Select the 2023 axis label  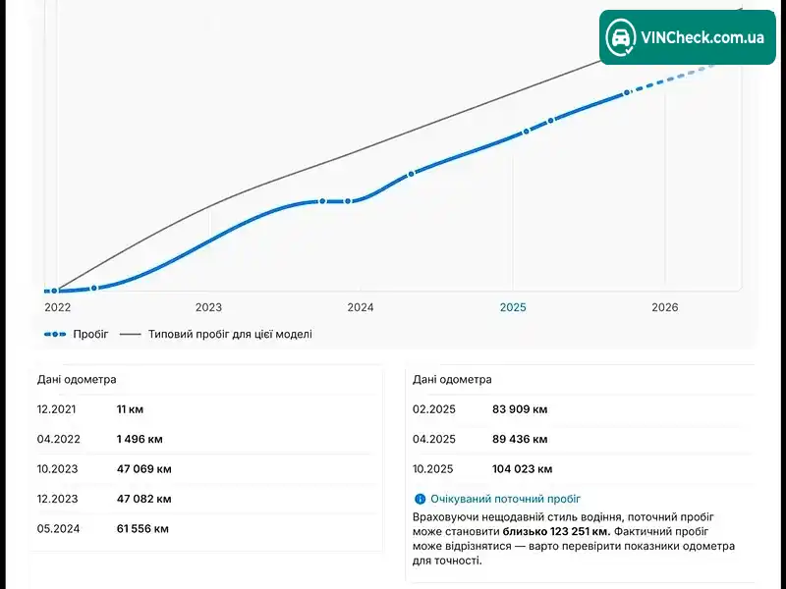coord(208,307)
